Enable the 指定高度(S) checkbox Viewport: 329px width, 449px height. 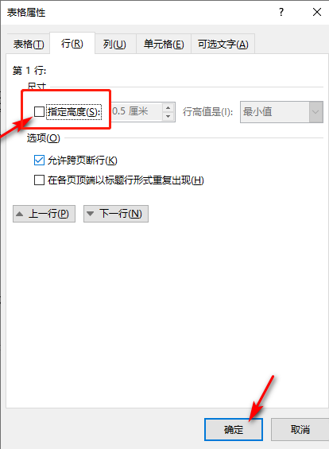point(39,112)
